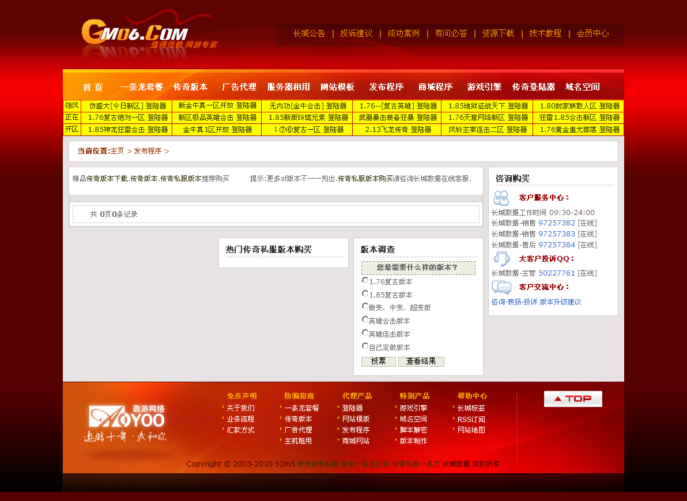Screen dimensions: 687x501
Task: Click the GM06.COM site logo
Action: [x=135, y=34]
